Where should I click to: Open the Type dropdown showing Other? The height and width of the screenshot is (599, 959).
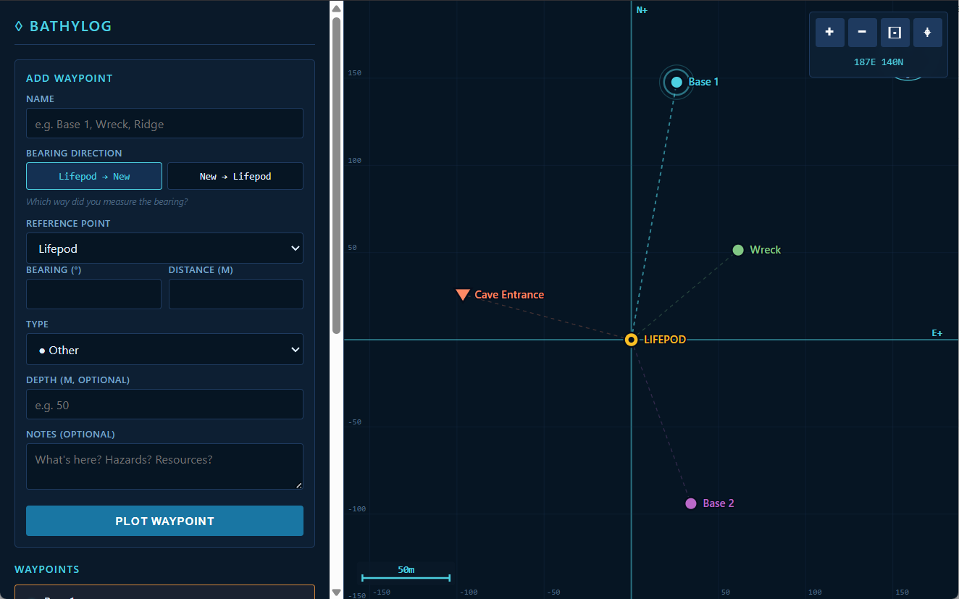click(x=164, y=349)
